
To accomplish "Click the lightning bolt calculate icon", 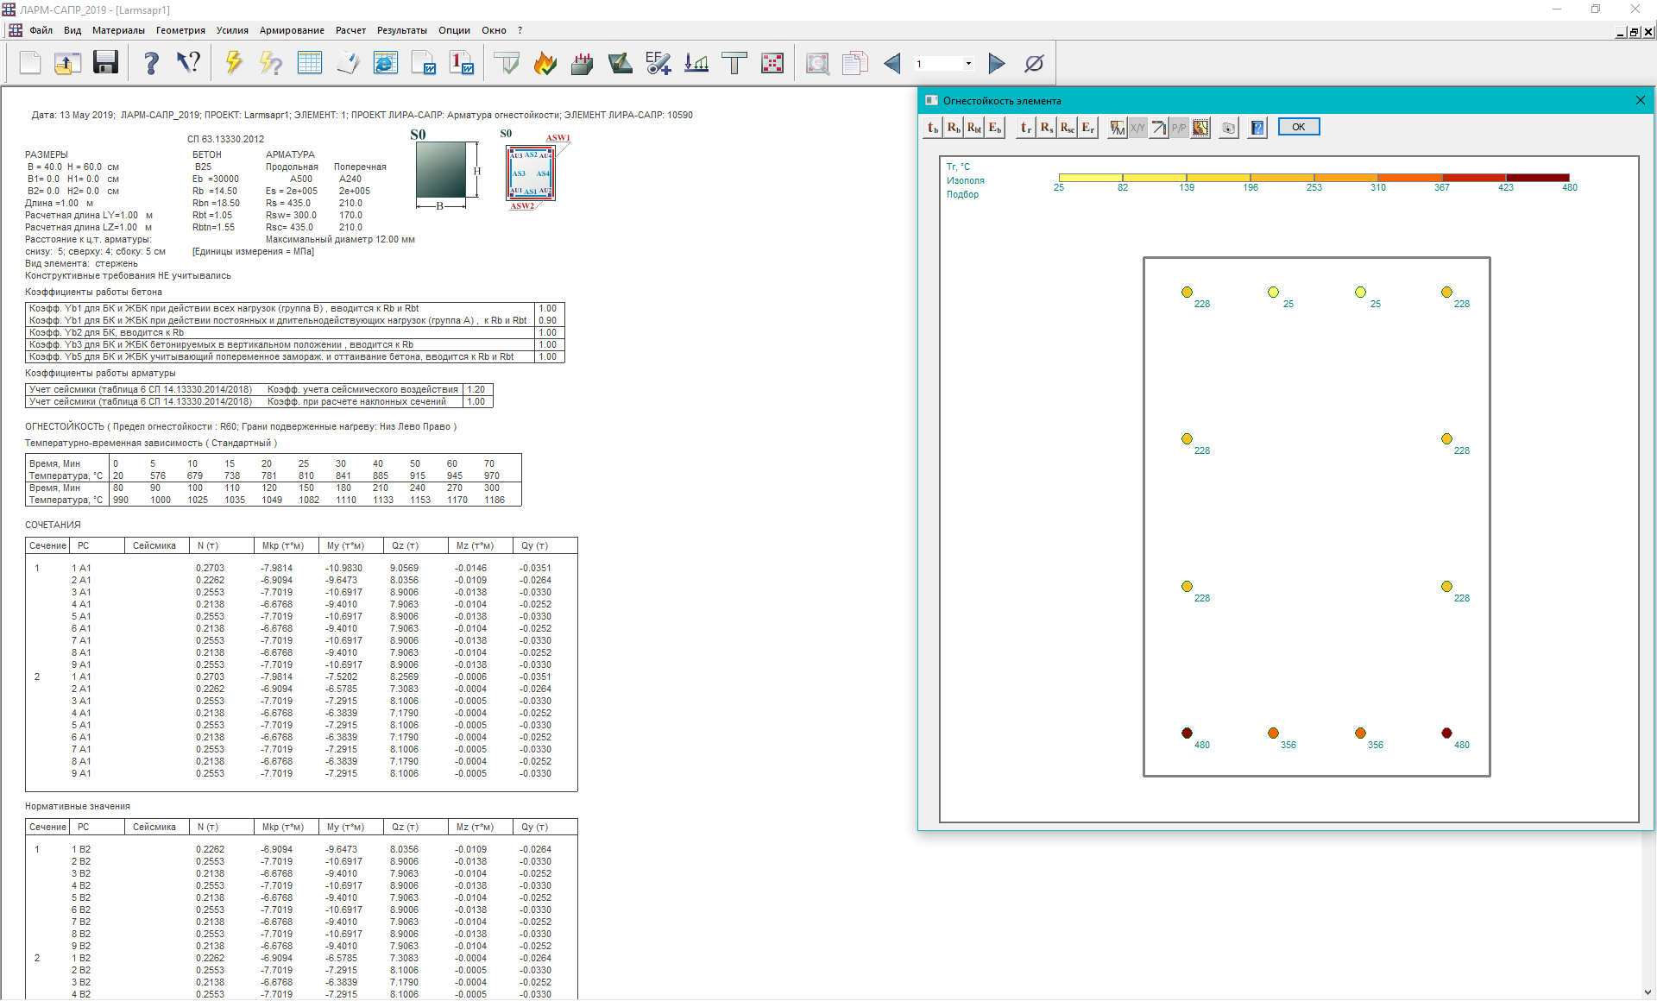I will tap(234, 63).
